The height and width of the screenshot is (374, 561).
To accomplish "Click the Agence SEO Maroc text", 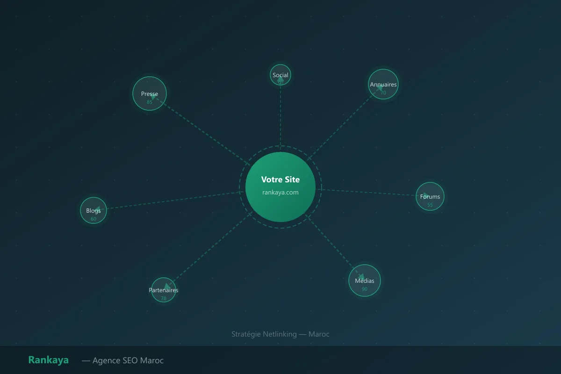I will point(123,360).
